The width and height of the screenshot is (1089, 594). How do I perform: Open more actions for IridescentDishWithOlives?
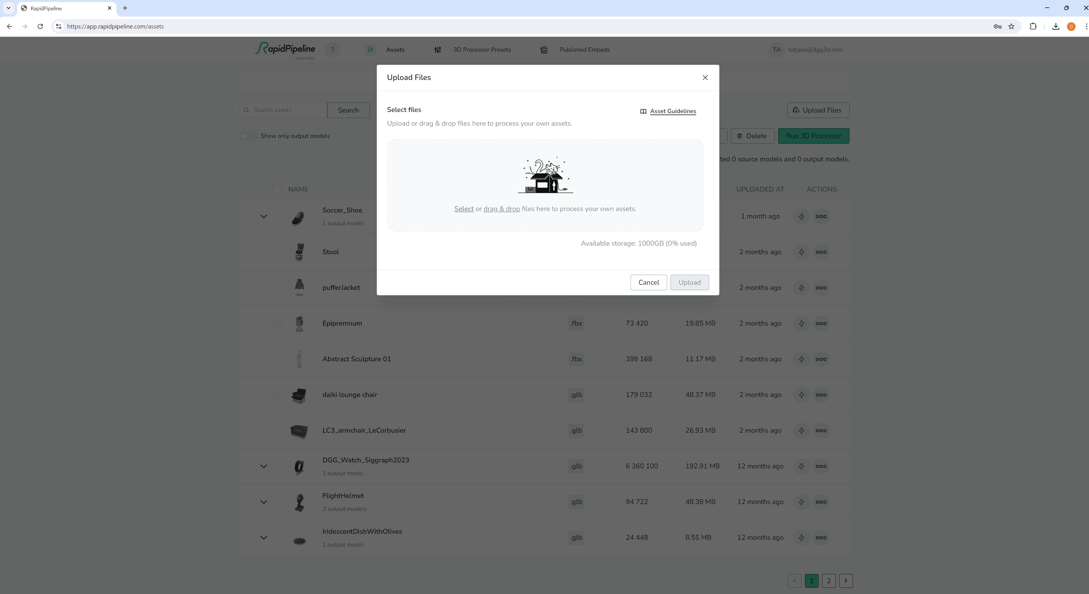click(x=821, y=537)
